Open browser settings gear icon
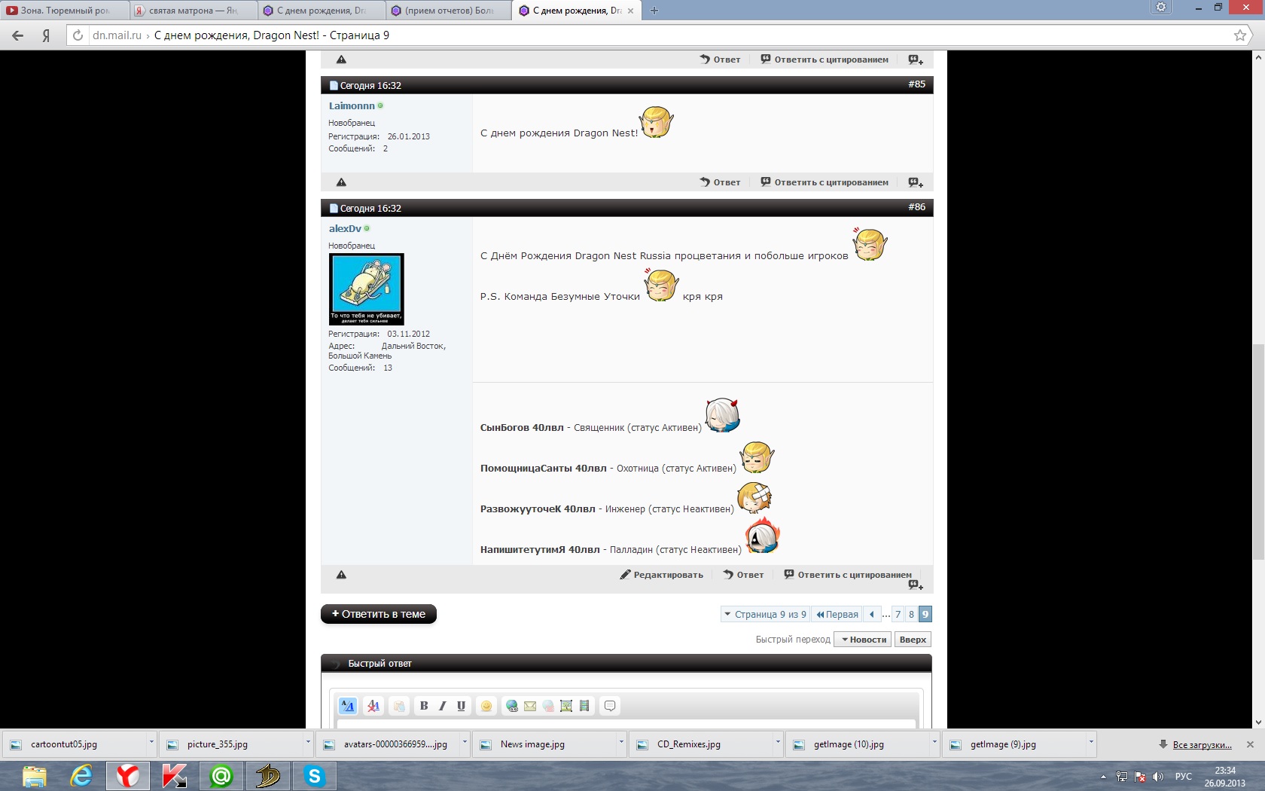Viewport: 1265px width, 791px height. tap(1161, 8)
